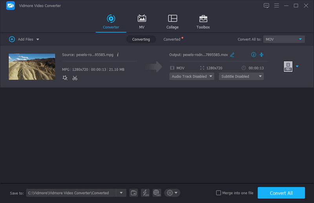Open the Toolbox tab
This screenshot has height=203, width=314.
[x=203, y=22]
